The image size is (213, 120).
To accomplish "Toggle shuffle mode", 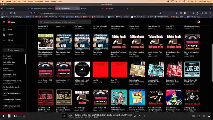I will [x=204, y=116].
